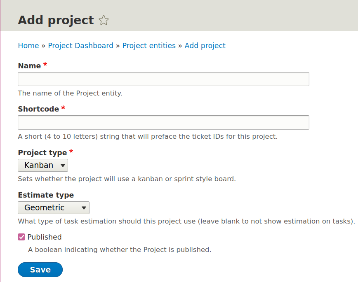Open the Project Dashboard breadcrumb link
This screenshot has height=282, width=358.
tap(80, 46)
